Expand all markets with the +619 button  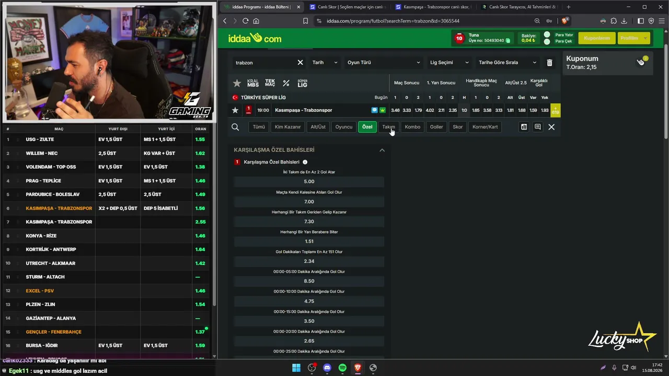point(556,110)
